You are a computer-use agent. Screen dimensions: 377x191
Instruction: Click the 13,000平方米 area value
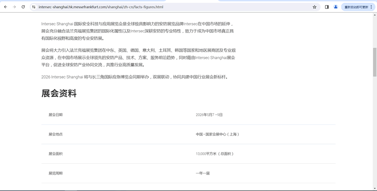click(214, 154)
